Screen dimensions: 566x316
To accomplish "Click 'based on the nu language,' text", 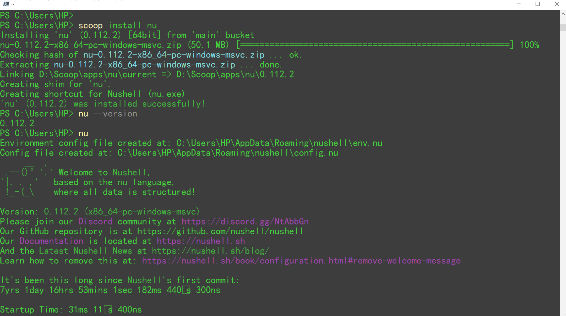I will coord(114,182).
